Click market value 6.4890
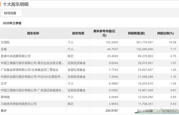This screenshot has height=115, width=179. click(113, 83)
